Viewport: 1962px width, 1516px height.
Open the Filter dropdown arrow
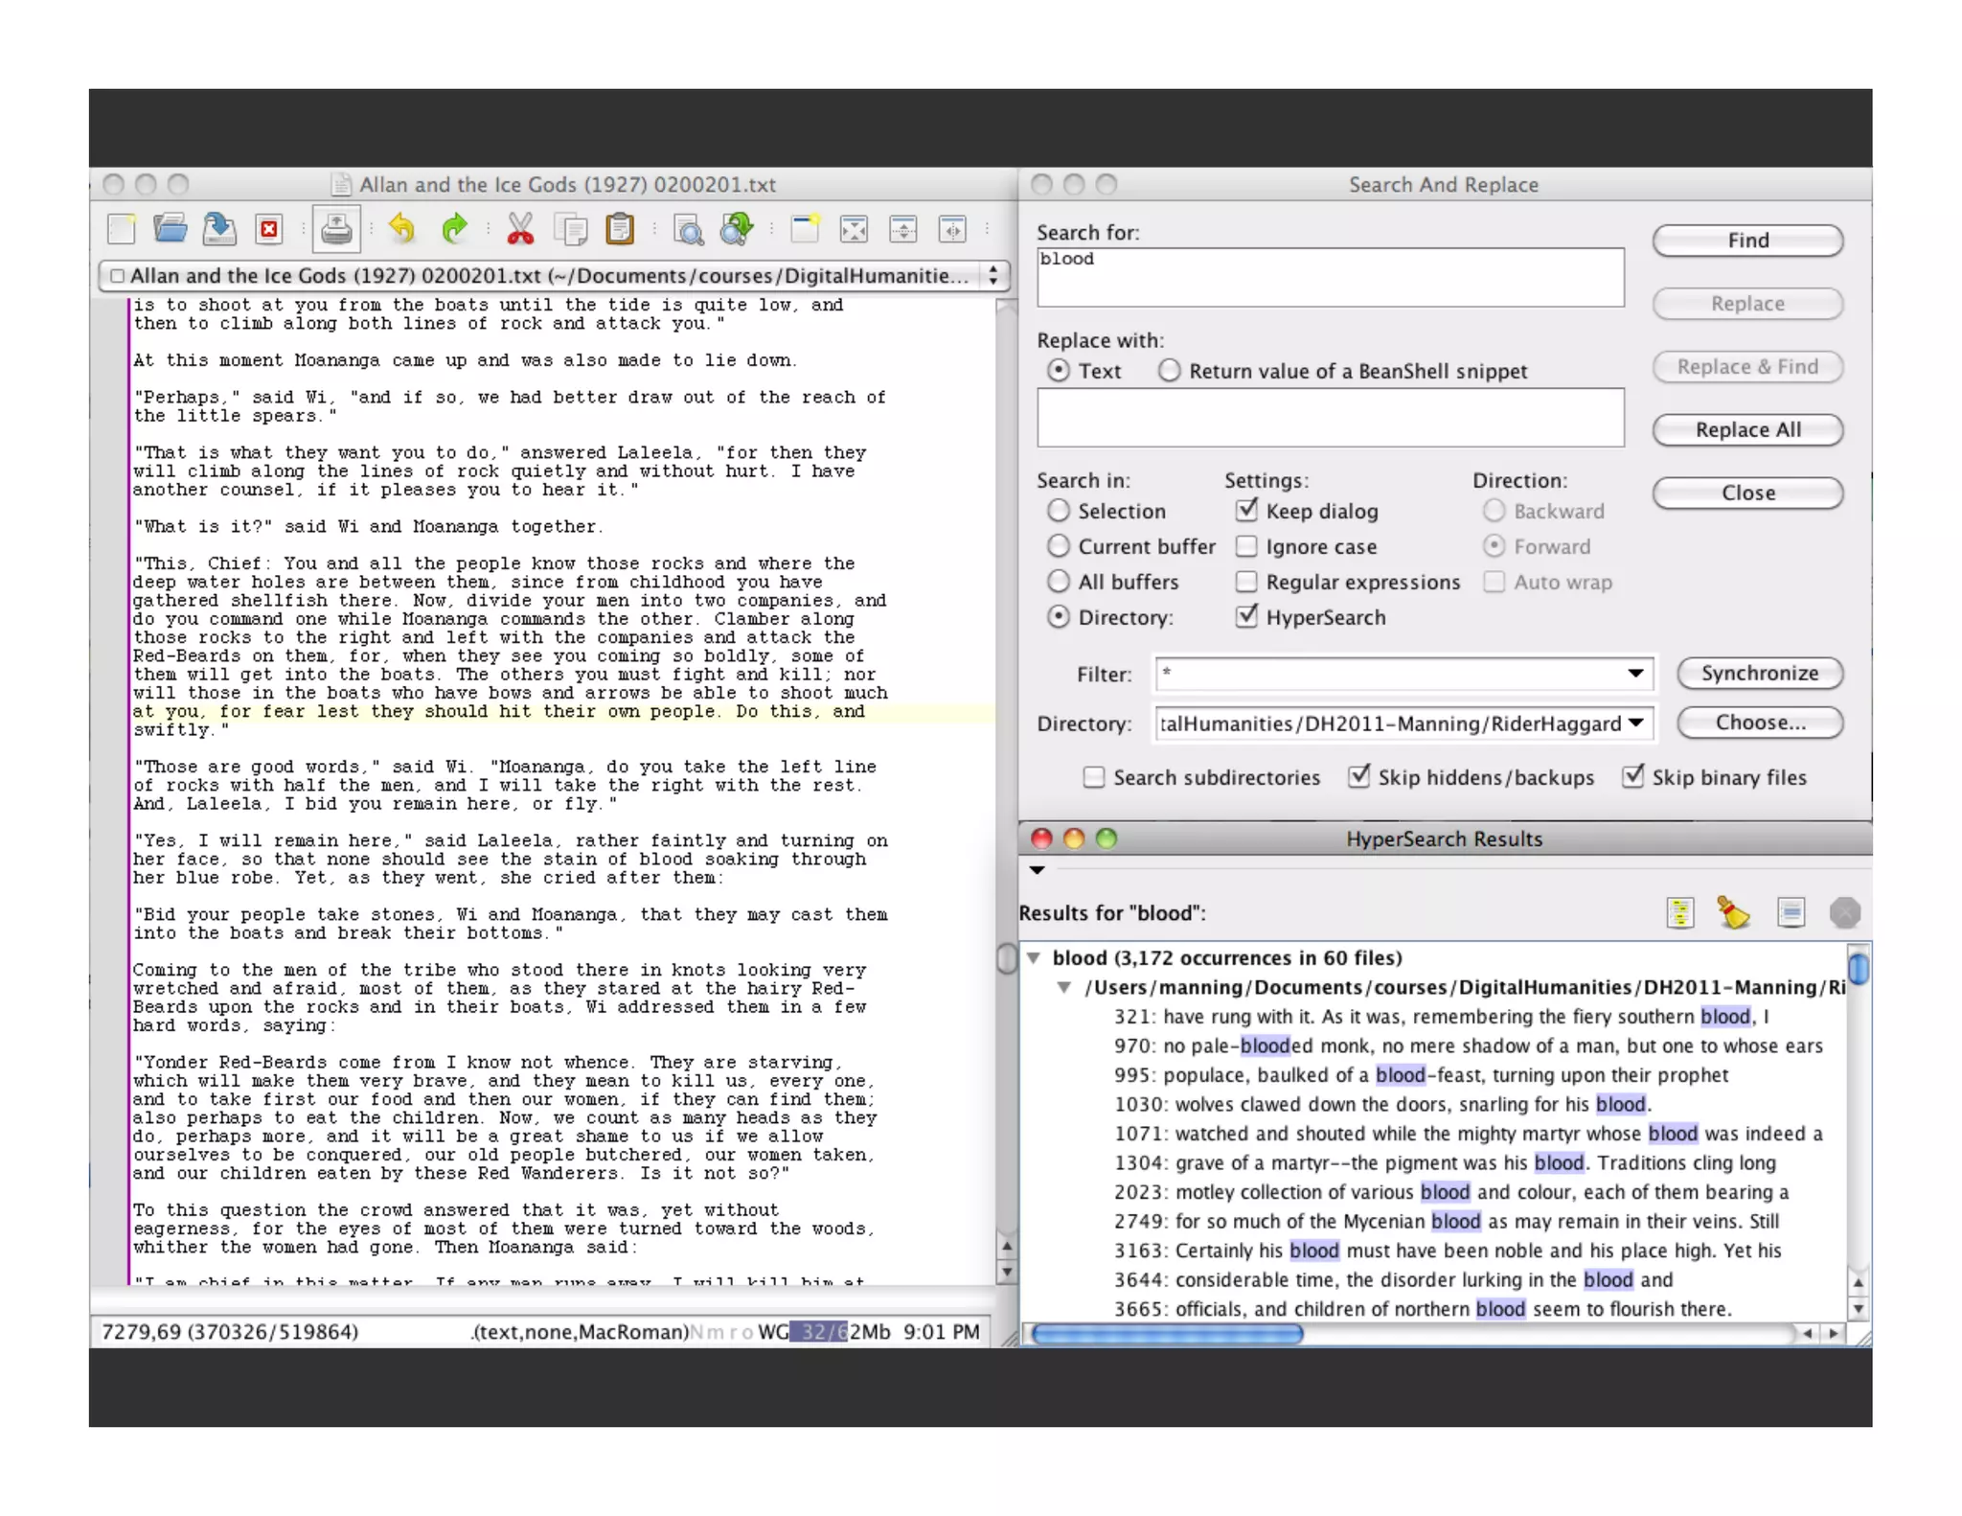[x=1635, y=674]
